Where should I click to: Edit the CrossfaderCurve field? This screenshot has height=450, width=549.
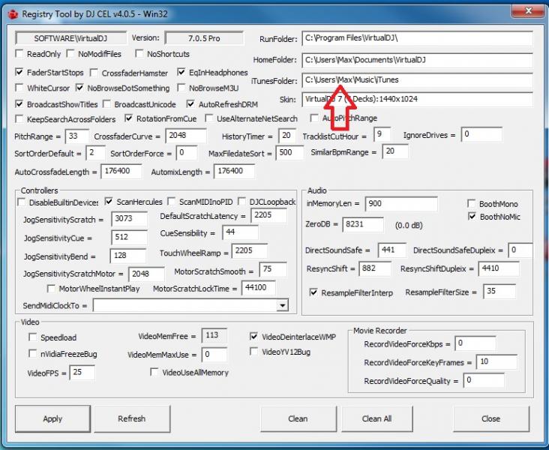(x=186, y=136)
